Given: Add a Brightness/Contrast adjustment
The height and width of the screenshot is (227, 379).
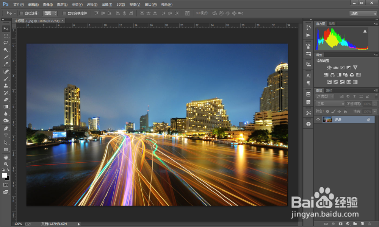Looking at the screenshot, I should click(329, 68).
